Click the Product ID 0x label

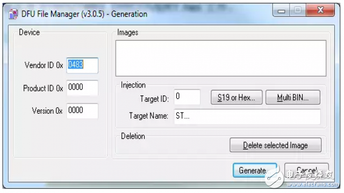[x=43, y=88]
